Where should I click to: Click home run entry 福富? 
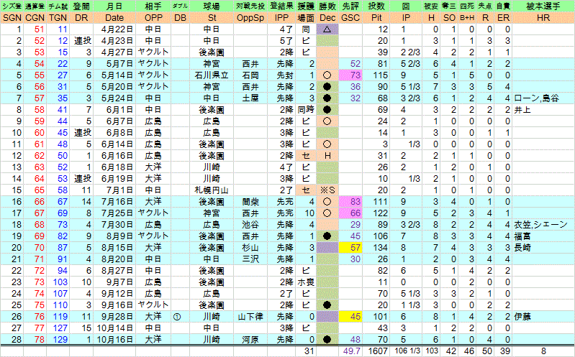[522, 236]
